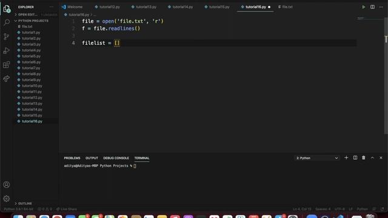Open the Problems panel tab
The image size is (388, 218).
72,158
